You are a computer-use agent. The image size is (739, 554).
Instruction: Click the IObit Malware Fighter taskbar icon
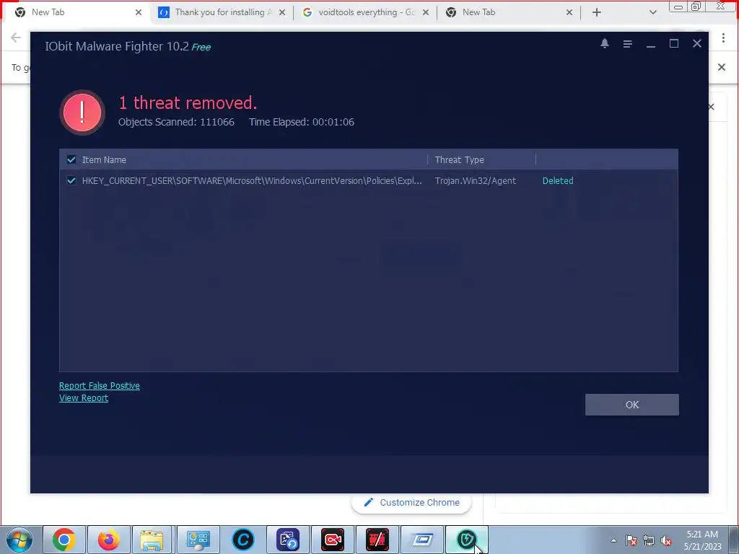coord(467,540)
